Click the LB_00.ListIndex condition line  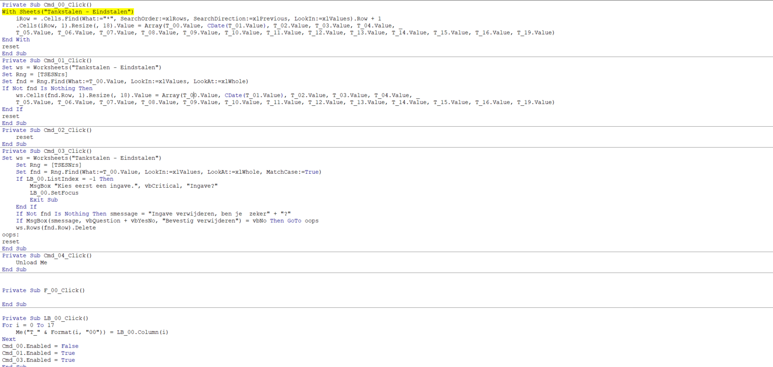click(65, 179)
